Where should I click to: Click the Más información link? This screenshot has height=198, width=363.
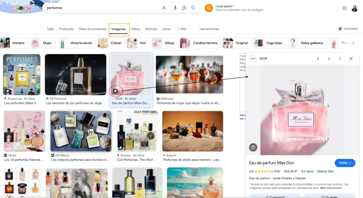point(331,188)
